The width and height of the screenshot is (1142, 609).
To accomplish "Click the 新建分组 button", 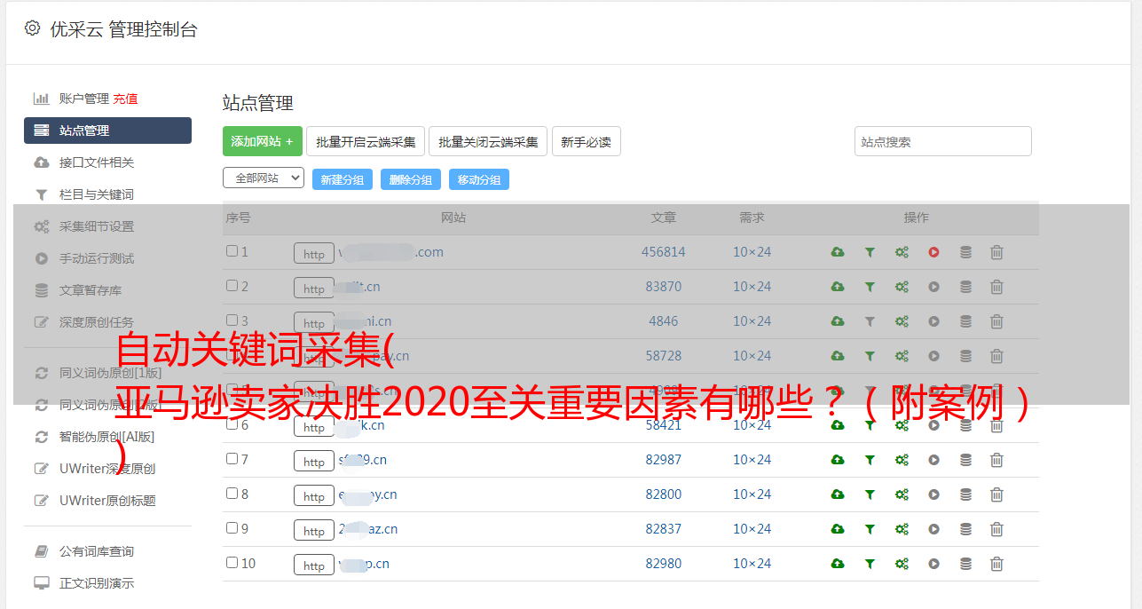I will 343,179.
